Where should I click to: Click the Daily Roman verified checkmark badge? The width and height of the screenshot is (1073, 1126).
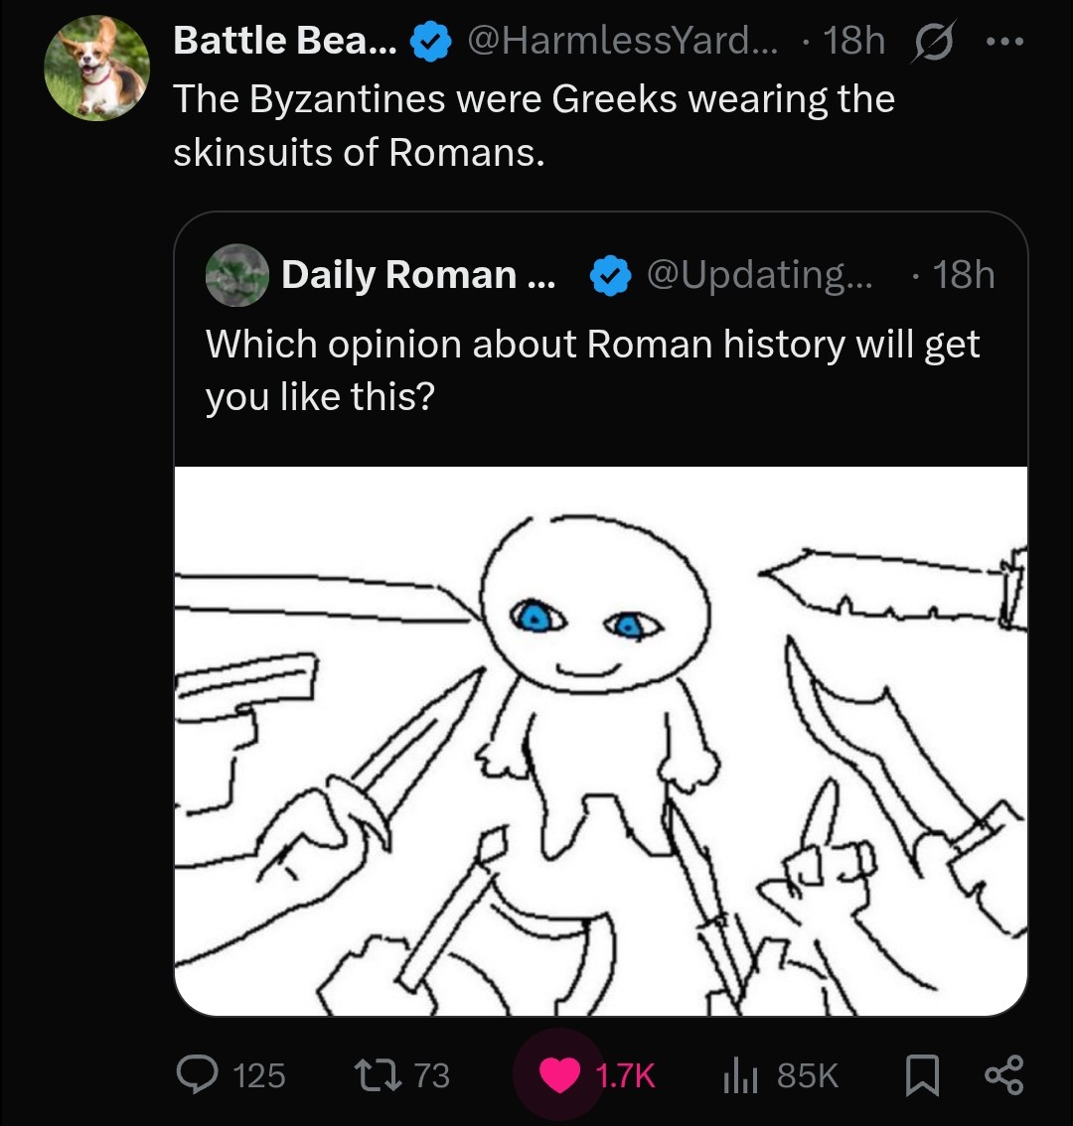[x=610, y=276]
